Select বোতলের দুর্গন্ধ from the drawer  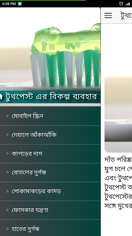coord(50,173)
